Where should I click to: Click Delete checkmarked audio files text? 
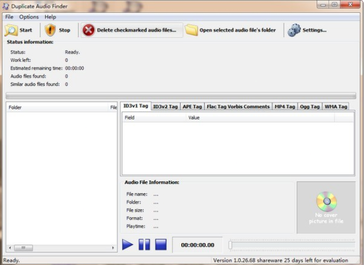(x=137, y=30)
